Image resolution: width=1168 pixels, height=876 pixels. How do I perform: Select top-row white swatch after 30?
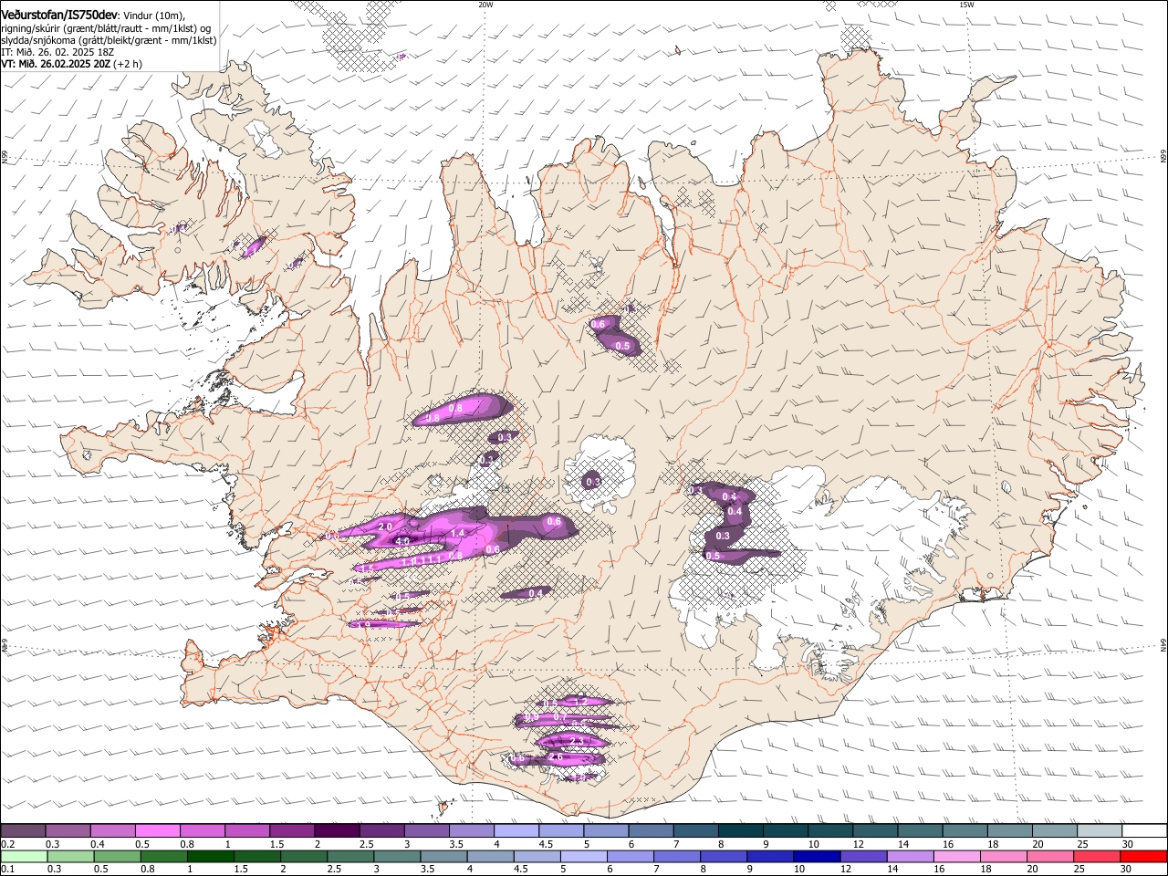[1145, 831]
